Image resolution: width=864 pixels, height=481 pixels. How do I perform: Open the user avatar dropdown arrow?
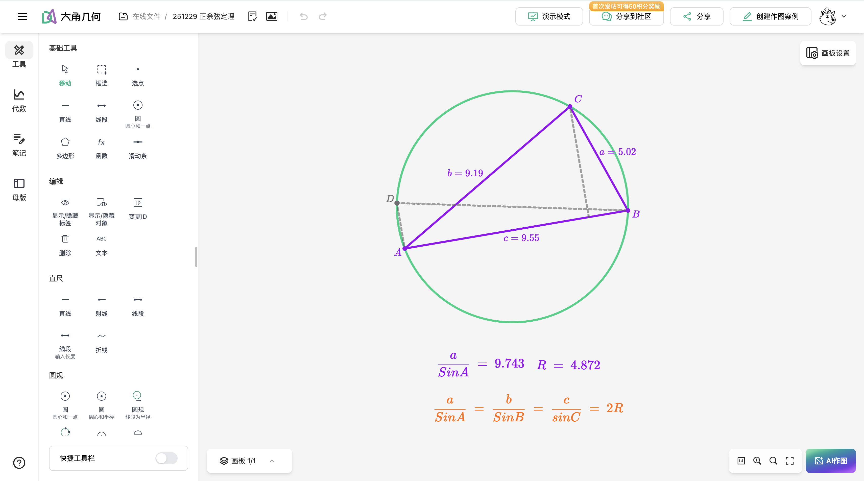point(844,16)
